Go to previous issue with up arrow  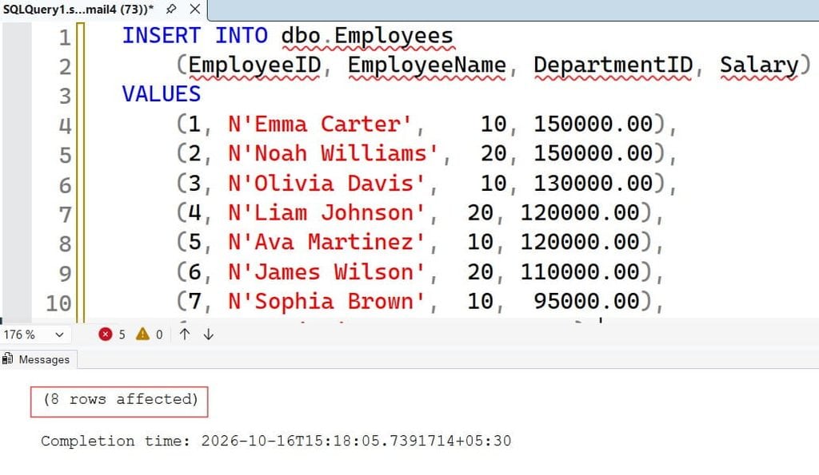[x=185, y=334]
